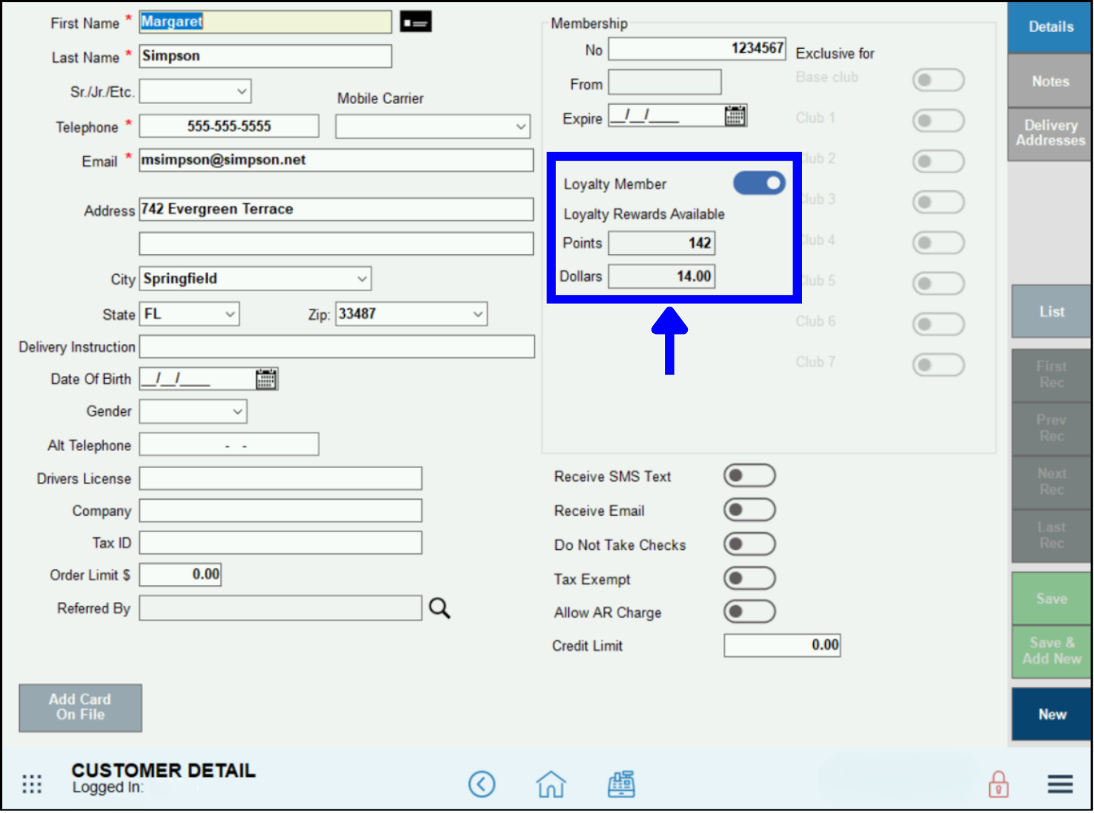Click the red lock icon
The image size is (1094, 813).
[x=999, y=784]
